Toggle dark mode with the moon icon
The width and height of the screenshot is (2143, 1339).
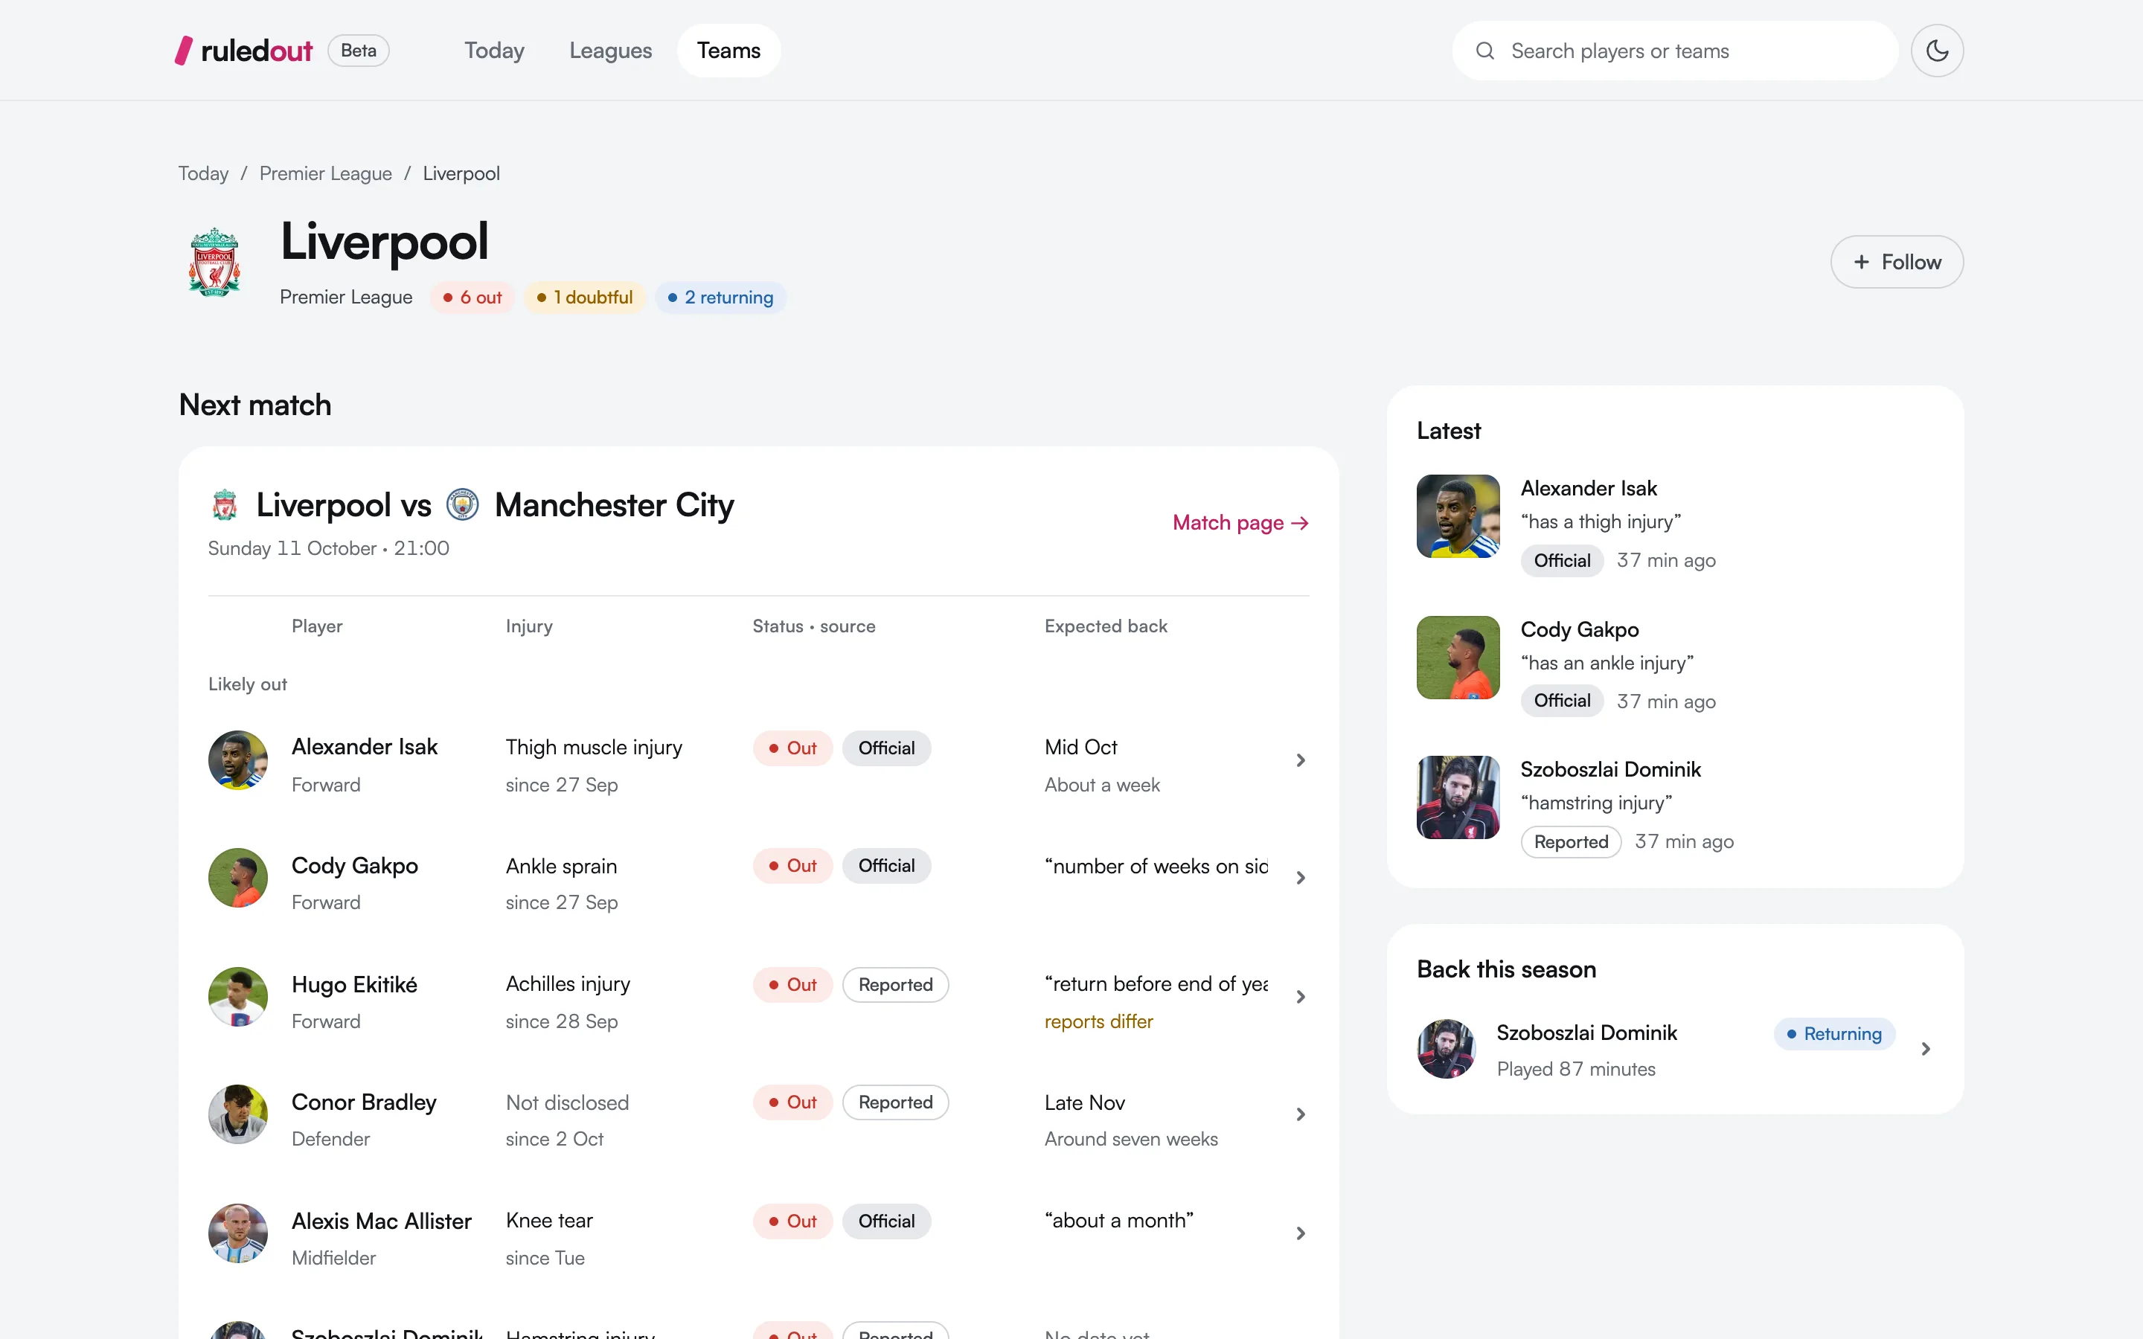click(x=1937, y=51)
